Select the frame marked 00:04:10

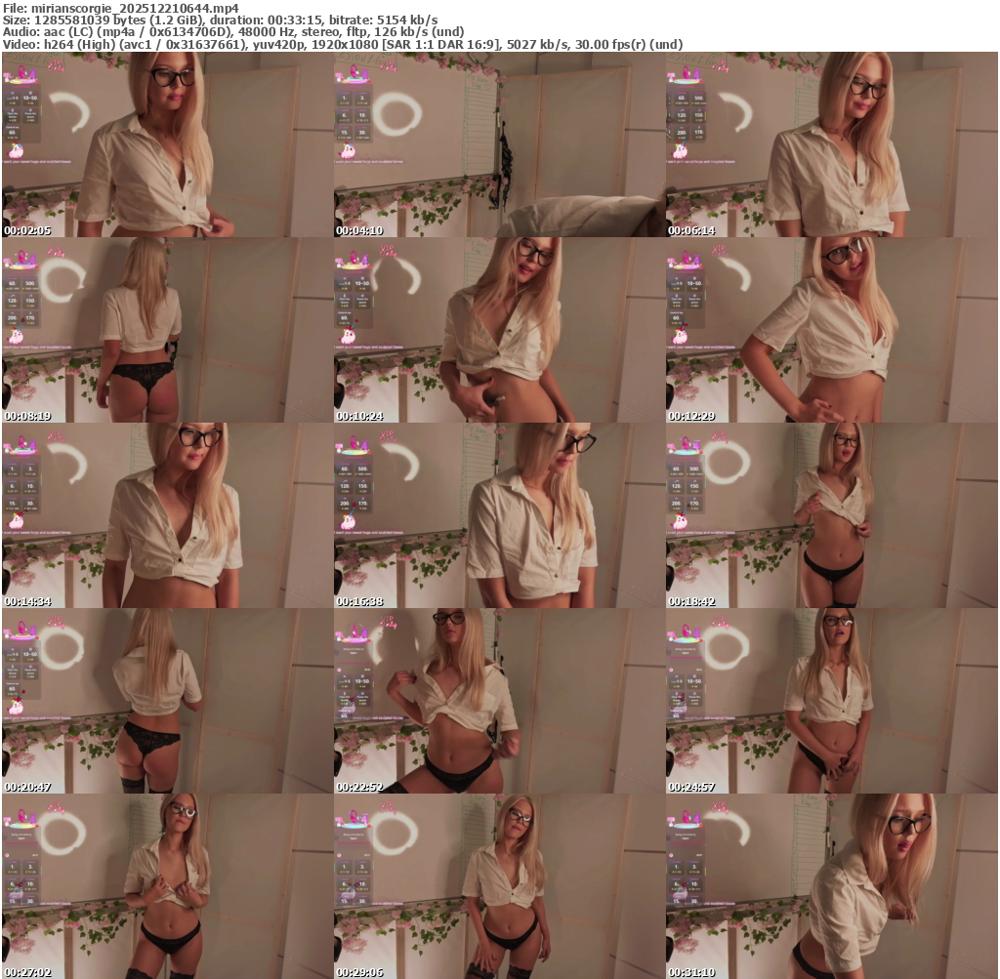pyautogui.click(x=499, y=144)
